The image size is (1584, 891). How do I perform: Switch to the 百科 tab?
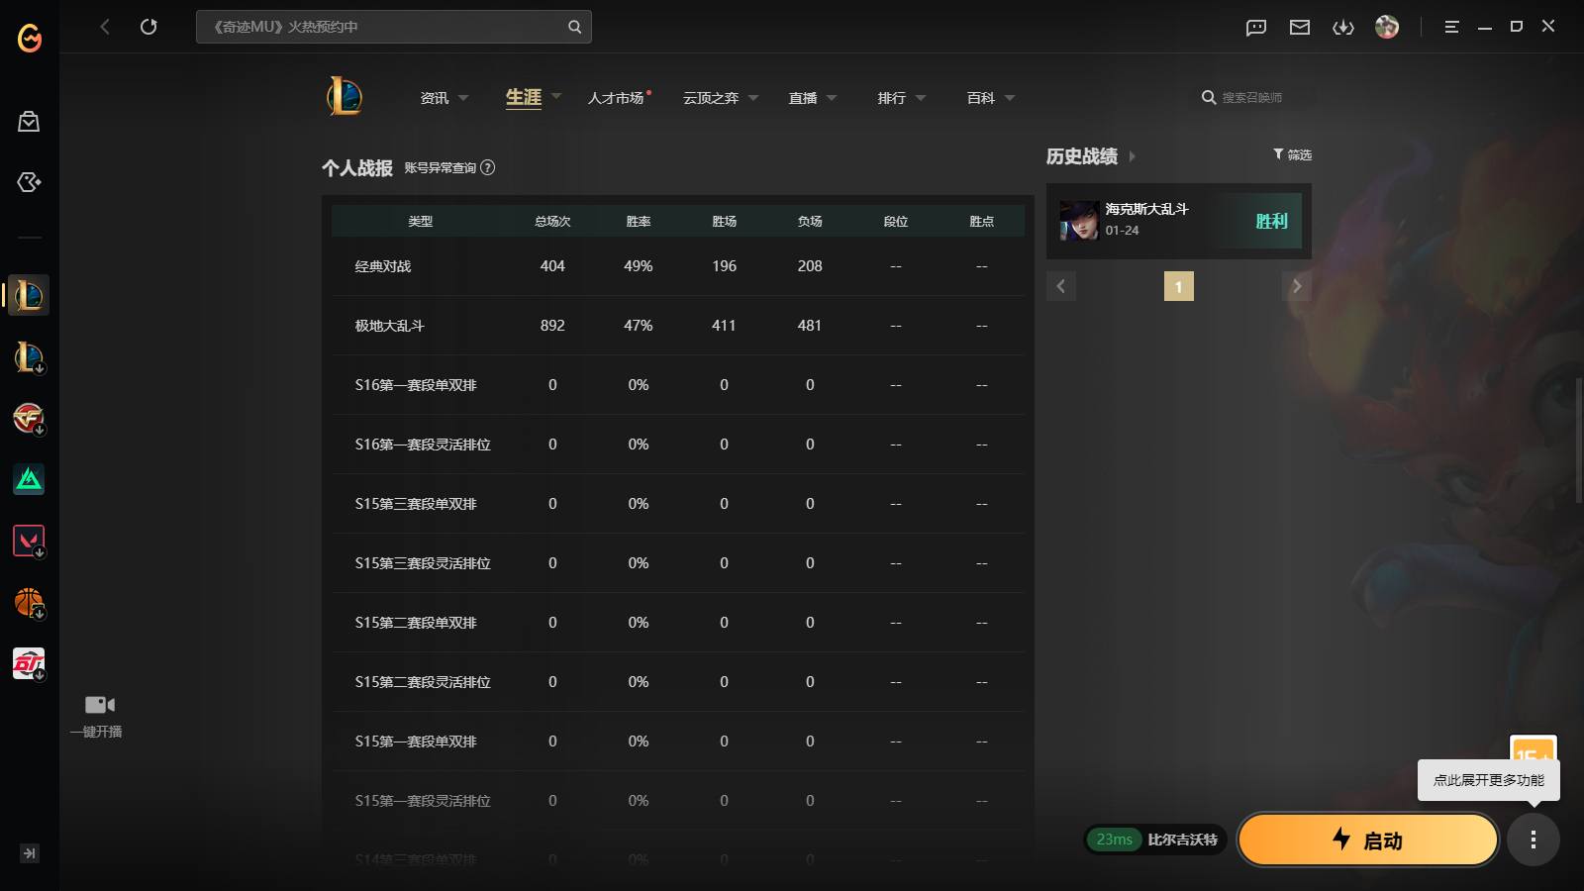click(982, 97)
